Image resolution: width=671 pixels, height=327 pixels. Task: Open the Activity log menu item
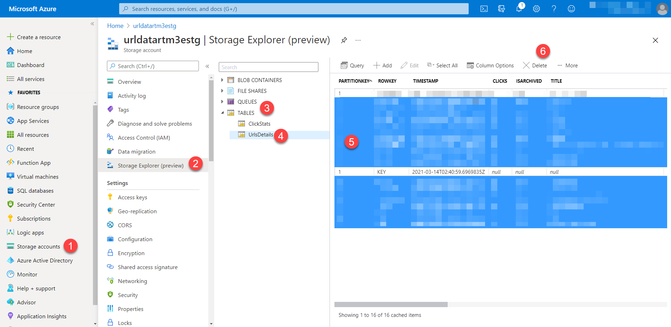(x=132, y=95)
